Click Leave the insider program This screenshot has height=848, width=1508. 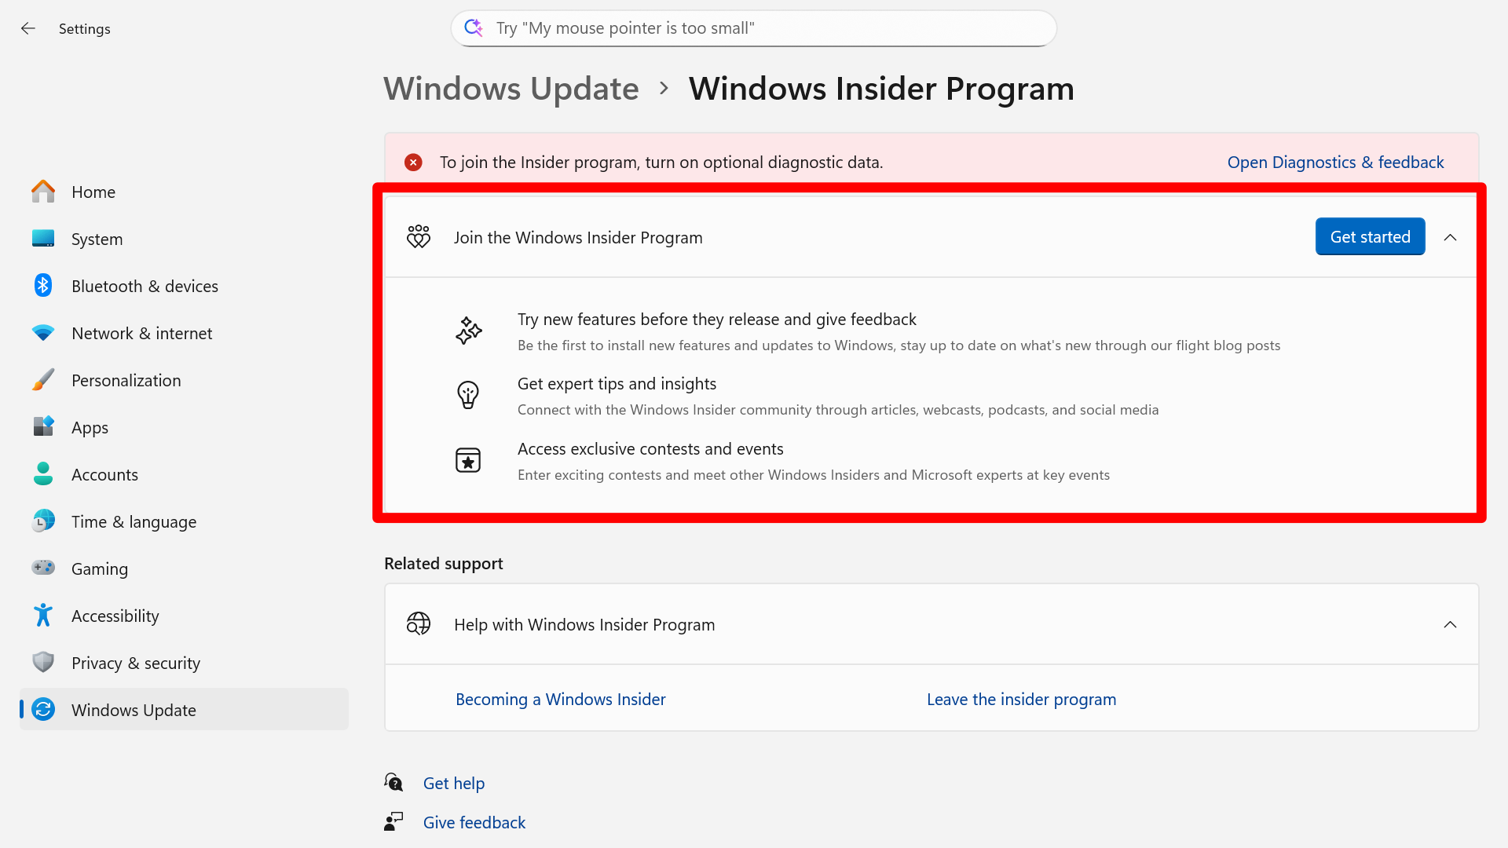click(1022, 699)
